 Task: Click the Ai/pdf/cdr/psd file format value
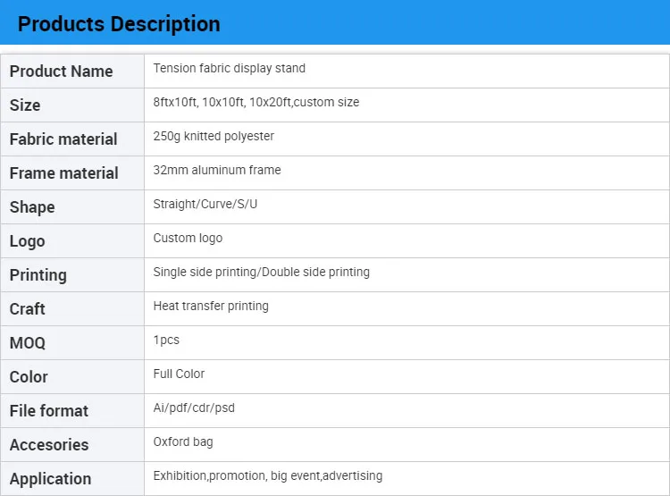tap(194, 408)
